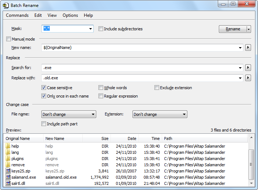Sort by Path column header
Screen dimensions: 258x190
[205, 138]
